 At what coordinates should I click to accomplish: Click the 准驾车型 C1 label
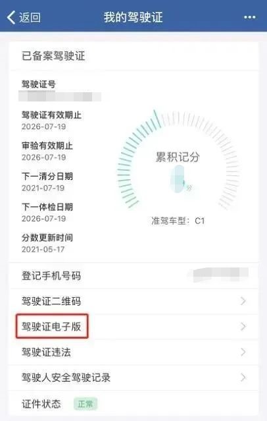[178, 221]
